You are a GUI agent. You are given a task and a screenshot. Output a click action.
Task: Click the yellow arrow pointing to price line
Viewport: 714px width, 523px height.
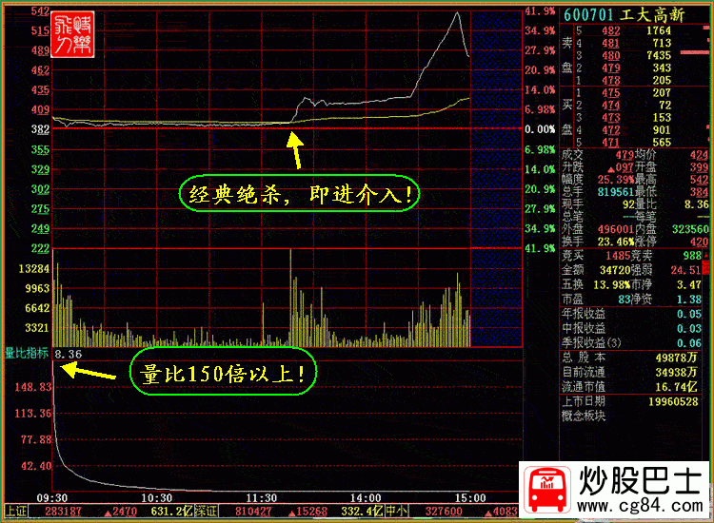295,150
